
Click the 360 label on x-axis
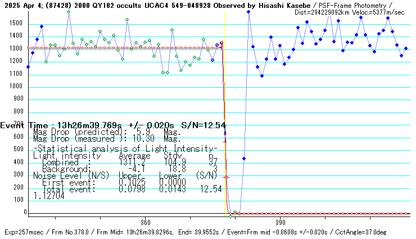click(145, 222)
